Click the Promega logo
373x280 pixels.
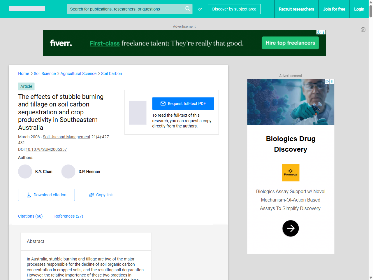click(x=290, y=173)
